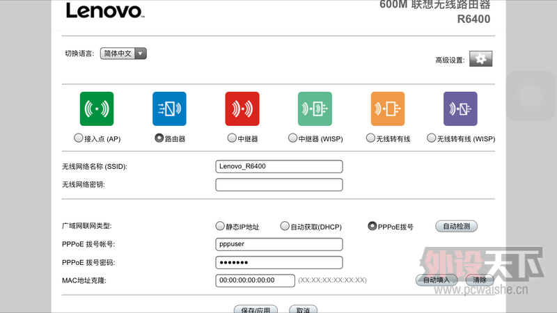557x313 pixels.
Task: Focus the MAC地址克隆 input field
Action: (x=255, y=280)
